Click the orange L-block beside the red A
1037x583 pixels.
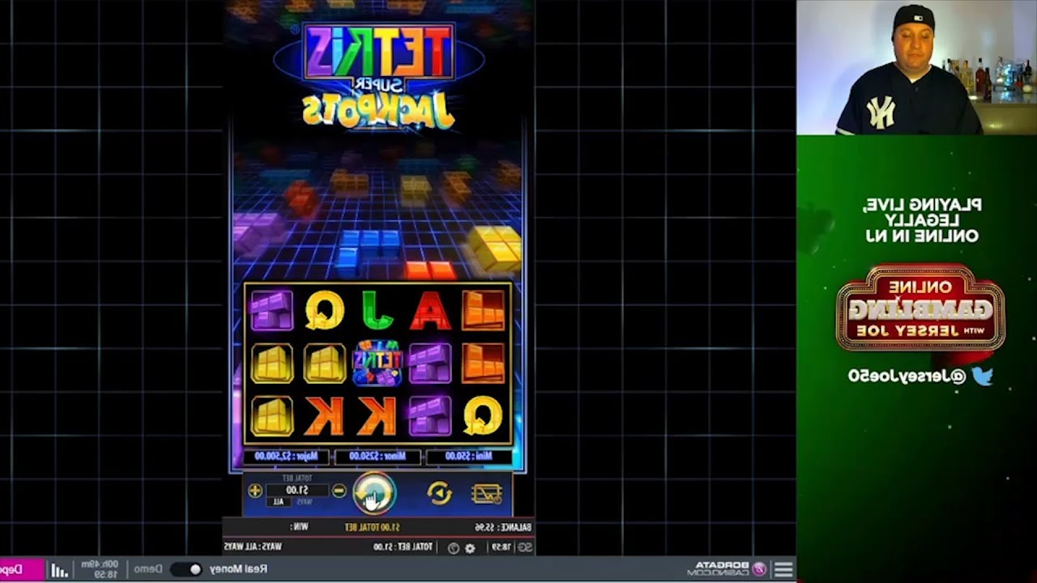[x=483, y=310]
